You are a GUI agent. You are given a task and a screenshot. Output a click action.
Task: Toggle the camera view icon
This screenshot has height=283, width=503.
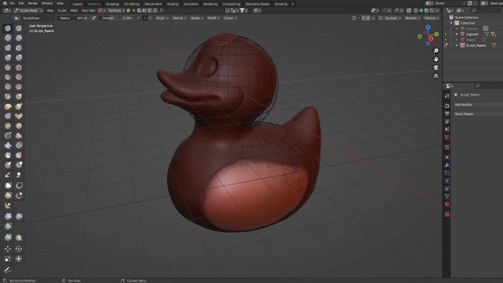click(436, 67)
